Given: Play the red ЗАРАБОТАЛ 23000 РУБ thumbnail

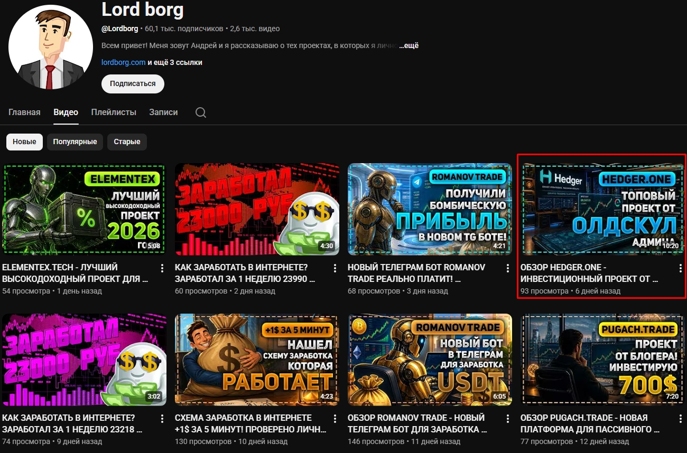Looking at the screenshot, I should tap(257, 209).
